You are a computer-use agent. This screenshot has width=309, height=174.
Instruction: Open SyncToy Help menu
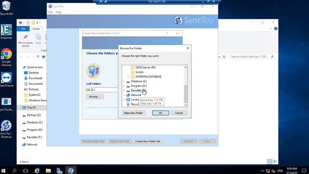(58, 12)
